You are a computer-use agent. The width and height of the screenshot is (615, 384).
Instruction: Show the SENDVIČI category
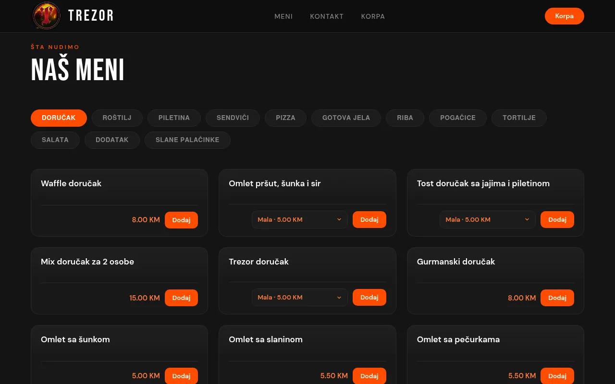click(233, 118)
